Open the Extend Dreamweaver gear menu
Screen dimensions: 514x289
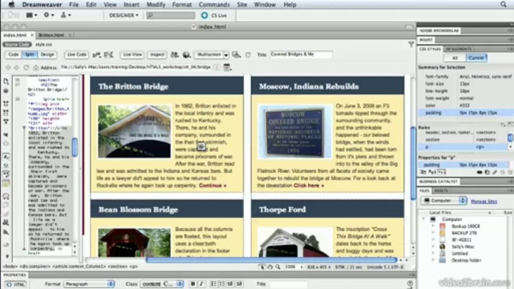(x=49, y=15)
